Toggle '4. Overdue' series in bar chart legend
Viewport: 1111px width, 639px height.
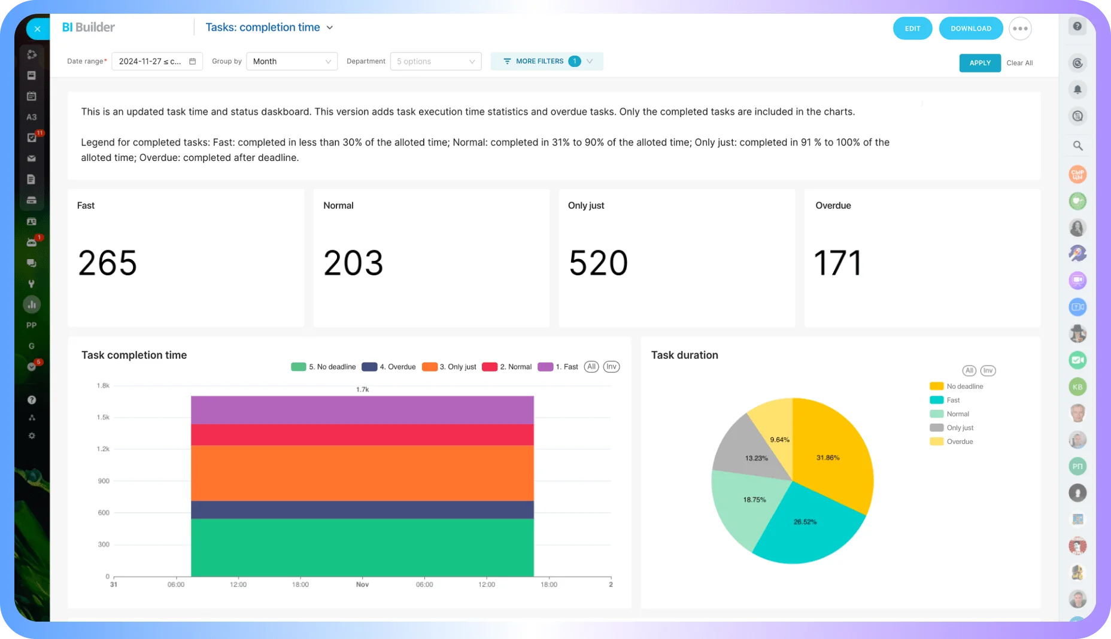(x=388, y=367)
